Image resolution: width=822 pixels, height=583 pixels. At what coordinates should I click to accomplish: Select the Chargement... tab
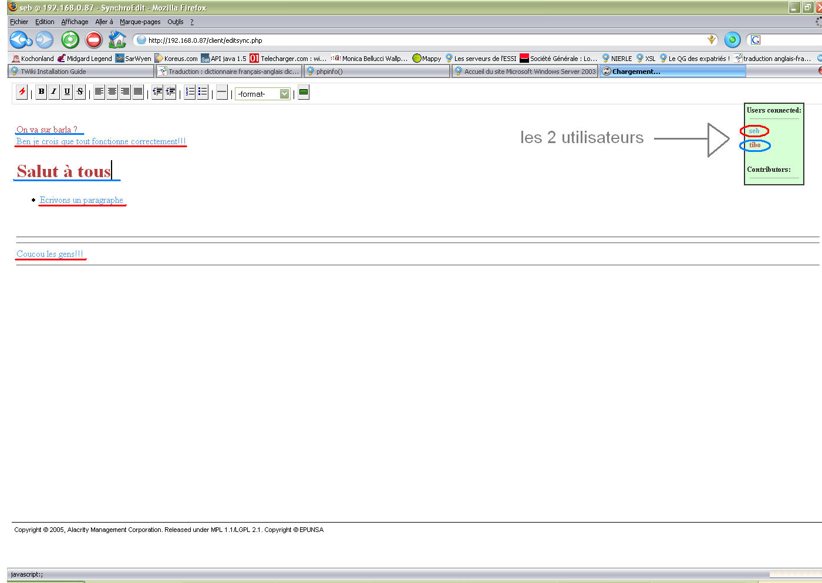(x=673, y=71)
